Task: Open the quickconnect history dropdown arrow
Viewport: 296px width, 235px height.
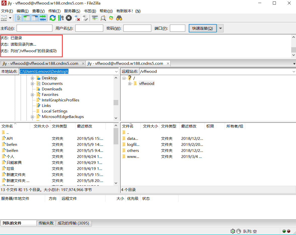Action: 220,28
